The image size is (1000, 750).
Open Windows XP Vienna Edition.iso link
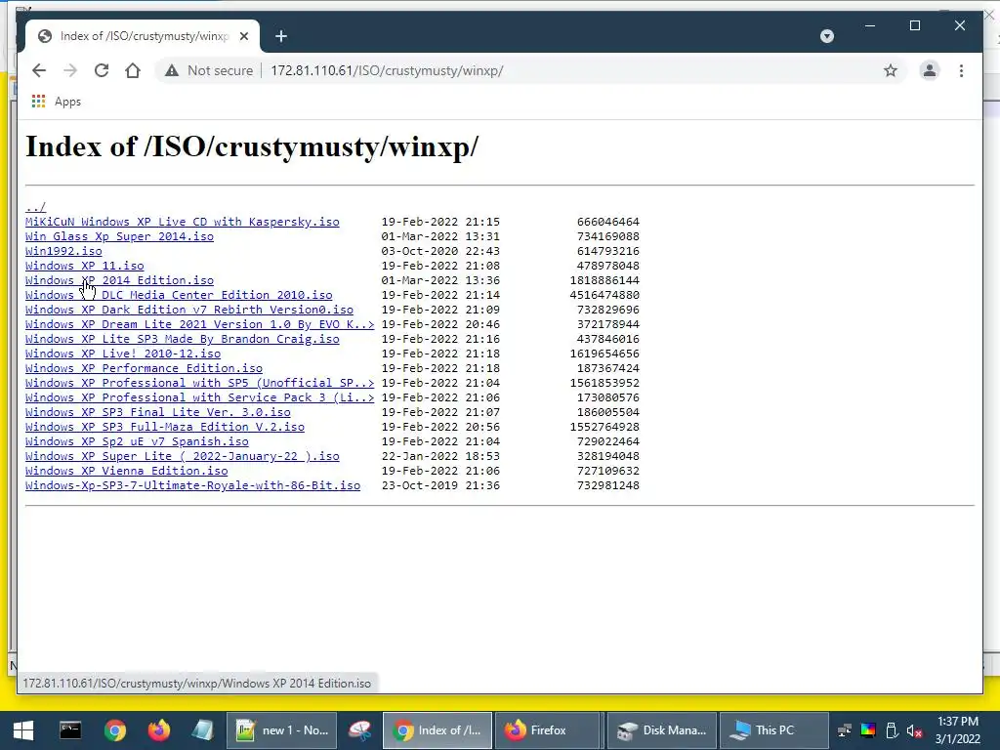[x=126, y=472]
